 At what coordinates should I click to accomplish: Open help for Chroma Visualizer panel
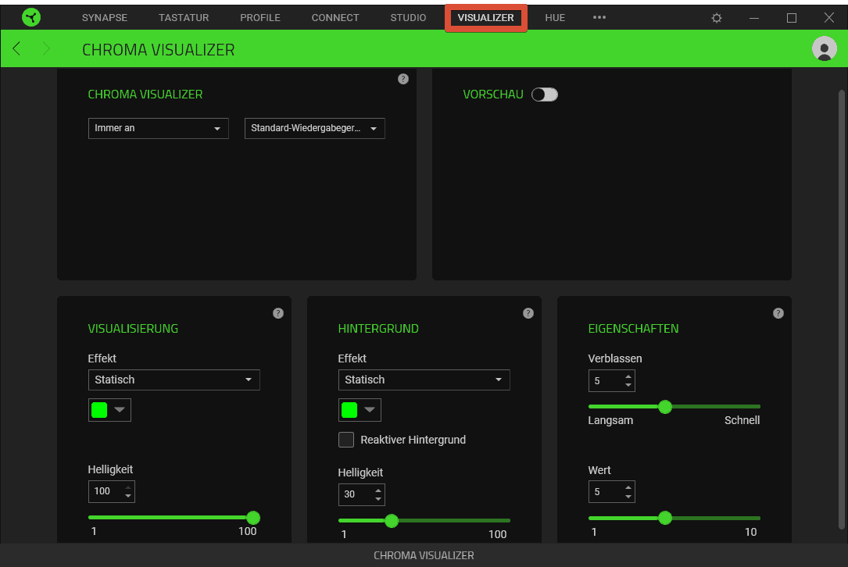(403, 79)
